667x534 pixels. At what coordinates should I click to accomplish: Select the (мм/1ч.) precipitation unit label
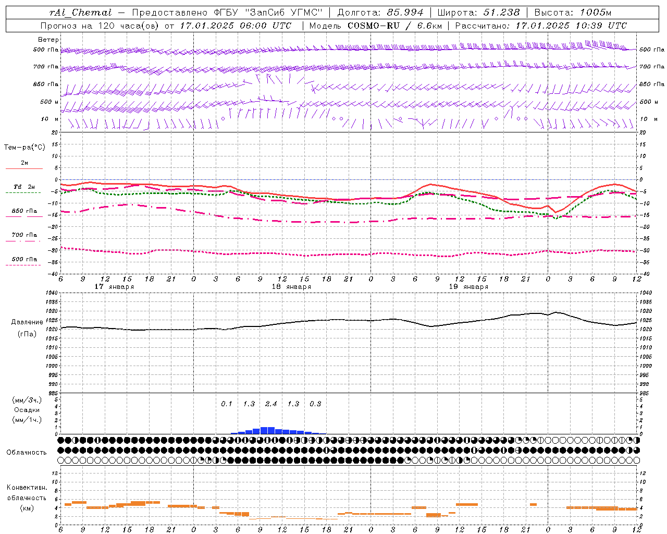pos(27,420)
